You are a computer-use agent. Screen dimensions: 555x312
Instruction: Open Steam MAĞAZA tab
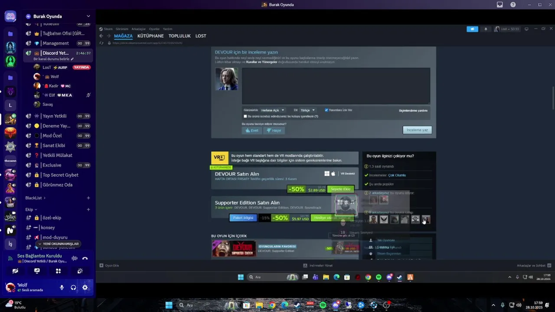click(x=123, y=36)
